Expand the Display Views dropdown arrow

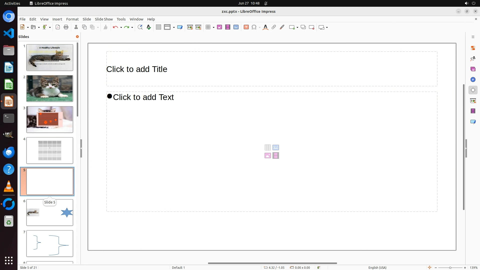174,27
